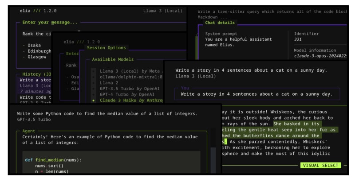The image size is (355, 182).
Task: Click the VISUAL SELECT mode indicator
Action: coord(320,165)
